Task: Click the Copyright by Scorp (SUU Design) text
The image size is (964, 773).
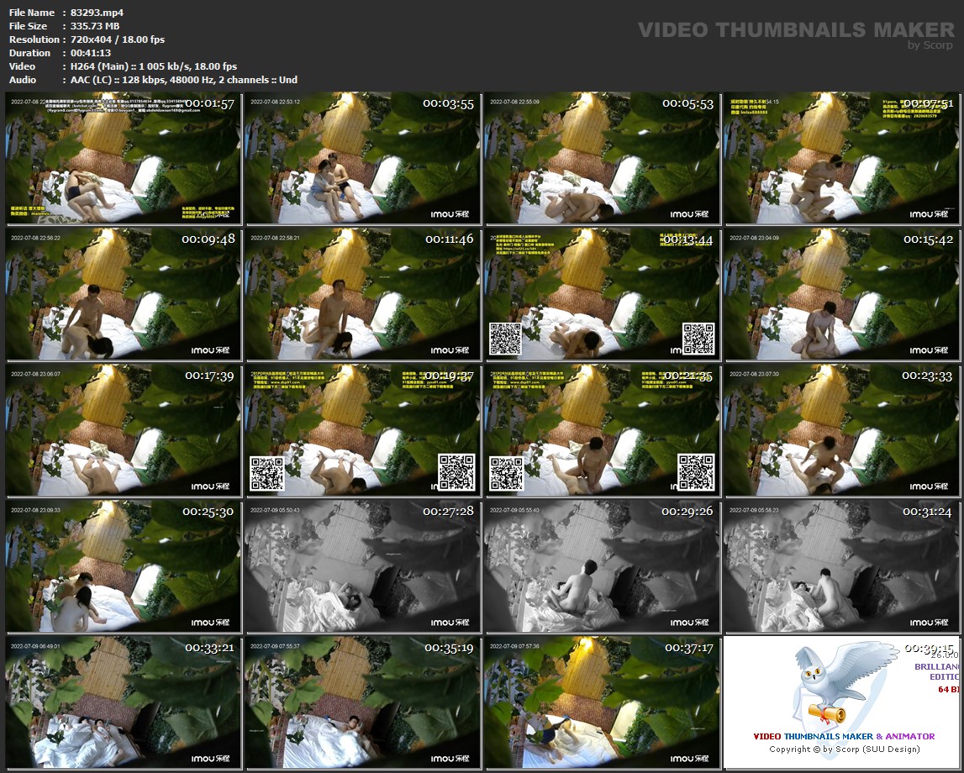Action: 845,749
